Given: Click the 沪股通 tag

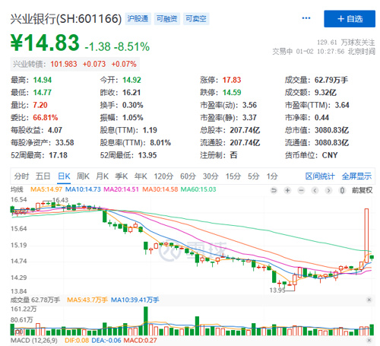Looking at the screenshot, I should (138, 19).
